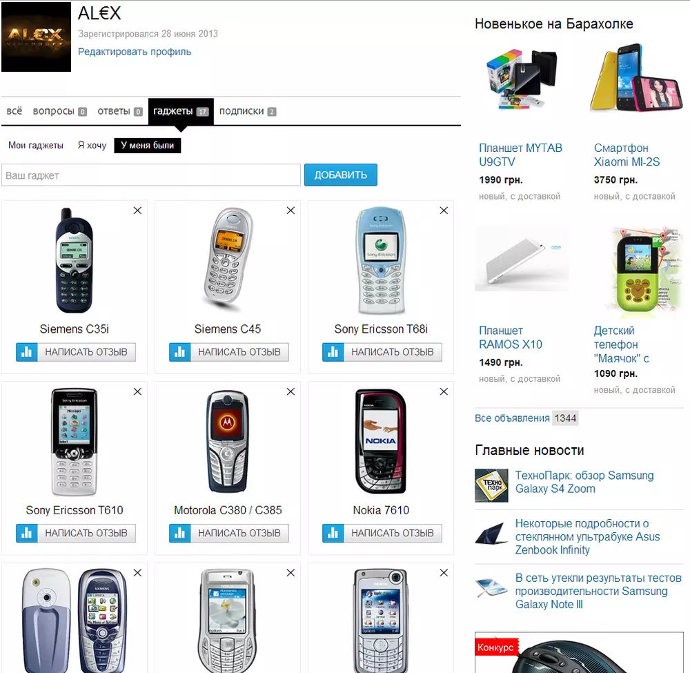Click the ALEX profile avatar image
Viewport: 690px width, 673px height.
[36, 37]
